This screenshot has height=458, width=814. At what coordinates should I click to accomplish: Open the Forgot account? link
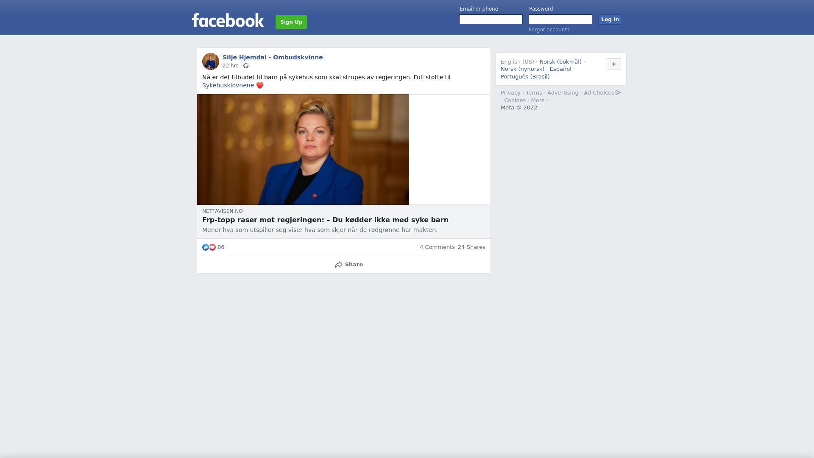[549, 30]
